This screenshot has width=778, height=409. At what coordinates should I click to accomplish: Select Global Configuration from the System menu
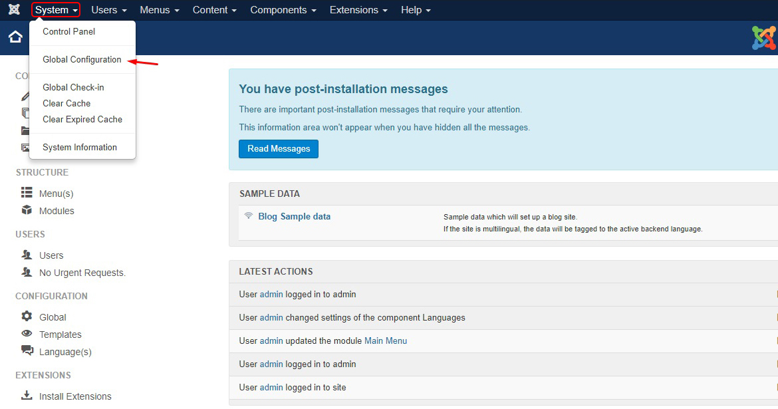82,59
